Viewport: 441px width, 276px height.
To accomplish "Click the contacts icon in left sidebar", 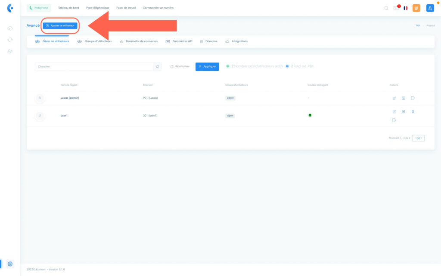I will (10, 51).
